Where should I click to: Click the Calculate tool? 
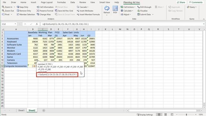pyautogui.click(x=127, y=11)
